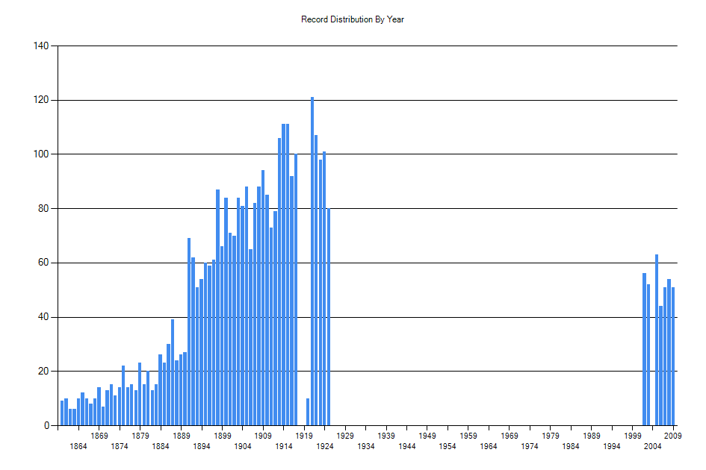Click the 1979 year label
Viewport: 706px width, 470px height.
tap(550, 436)
